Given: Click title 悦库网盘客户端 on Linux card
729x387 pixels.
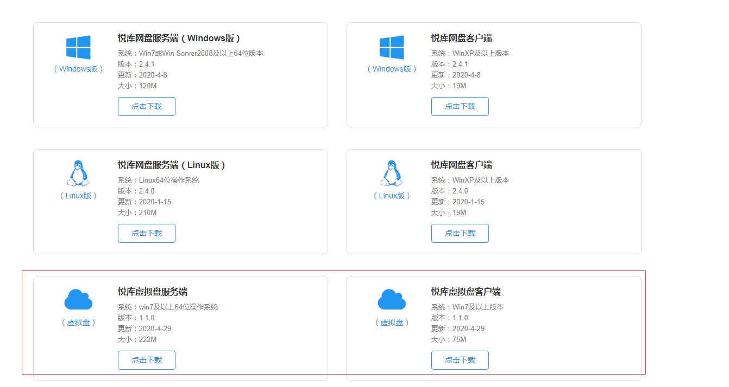Looking at the screenshot, I should tap(462, 165).
